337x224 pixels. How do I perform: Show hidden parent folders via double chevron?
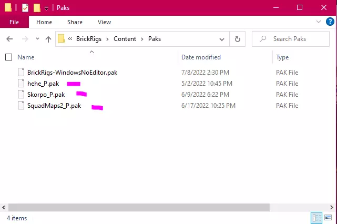pyautogui.click(x=70, y=39)
